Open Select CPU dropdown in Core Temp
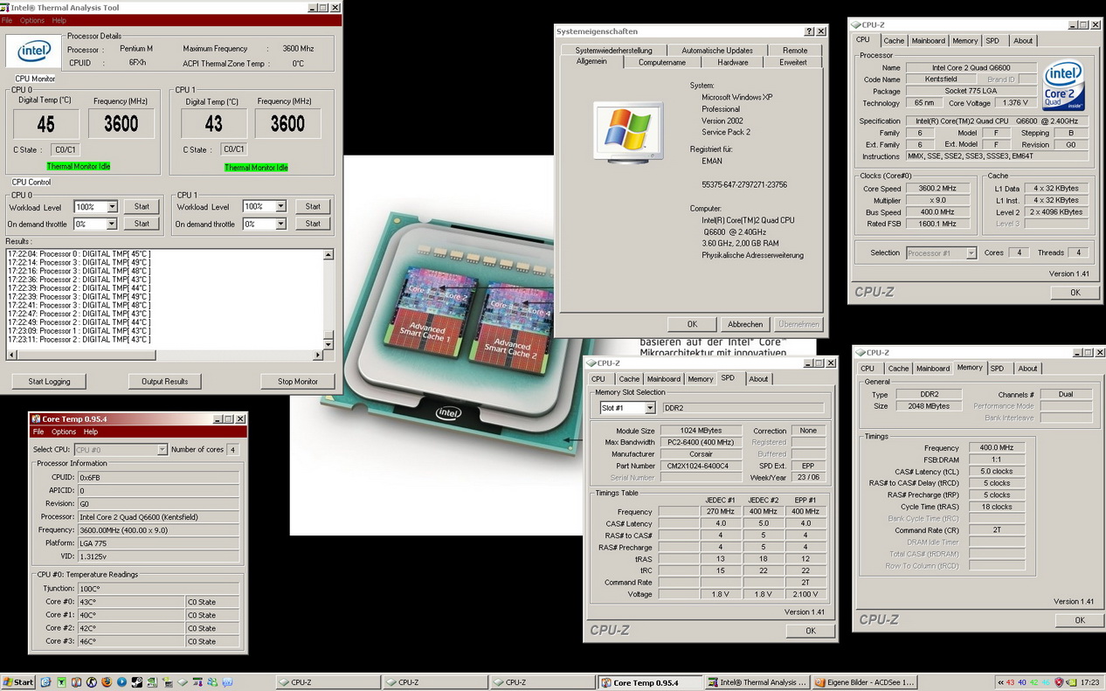This screenshot has height=691, width=1106. coord(162,450)
